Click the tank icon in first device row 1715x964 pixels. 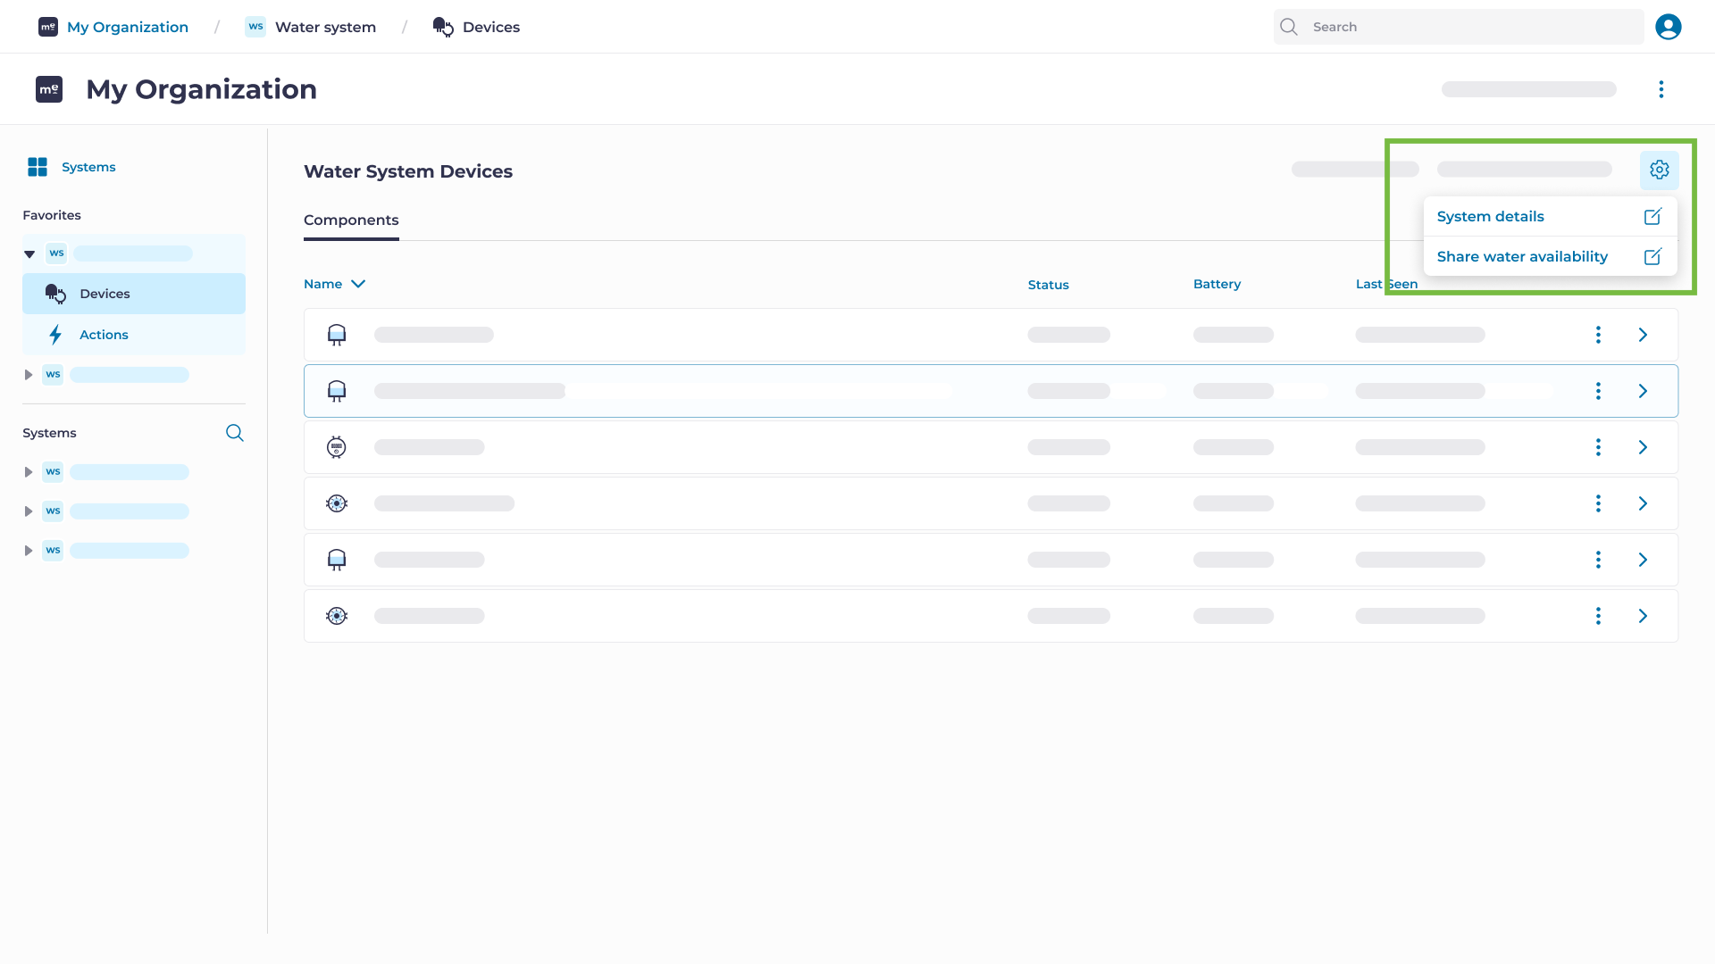(337, 335)
